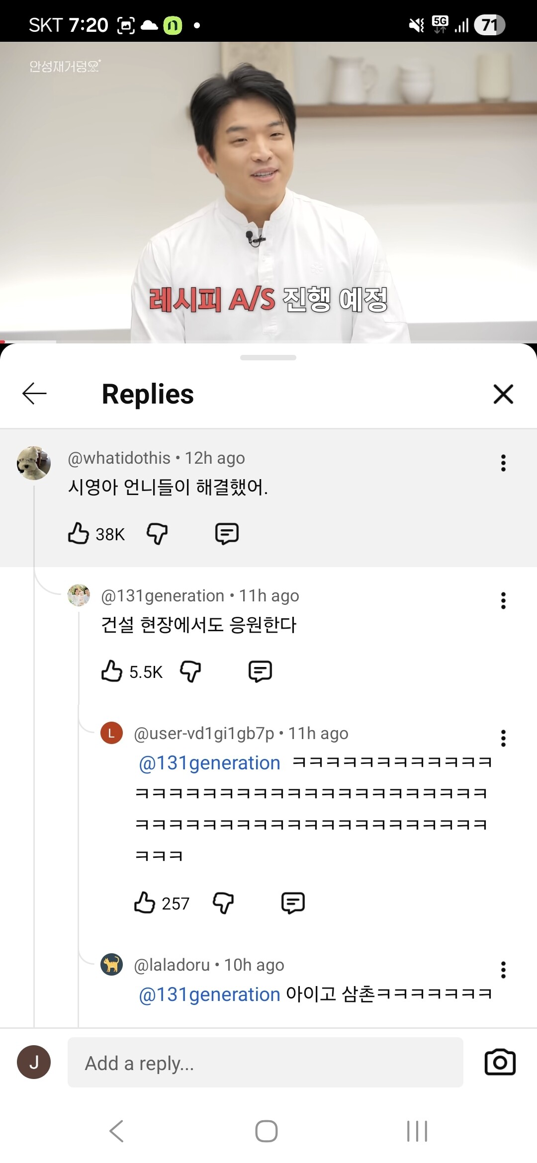Tap the Add a reply field

[x=265, y=1063]
